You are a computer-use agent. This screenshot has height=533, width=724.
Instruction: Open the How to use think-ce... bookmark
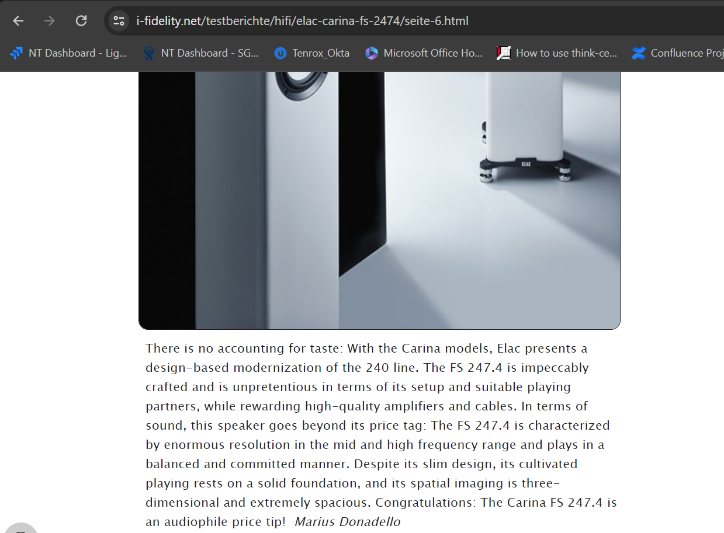point(557,53)
